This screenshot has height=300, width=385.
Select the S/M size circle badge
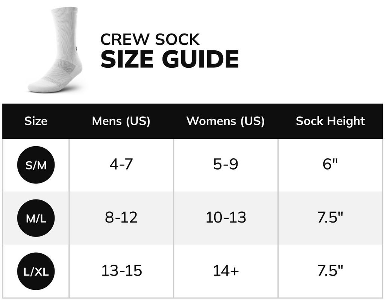(36, 165)
